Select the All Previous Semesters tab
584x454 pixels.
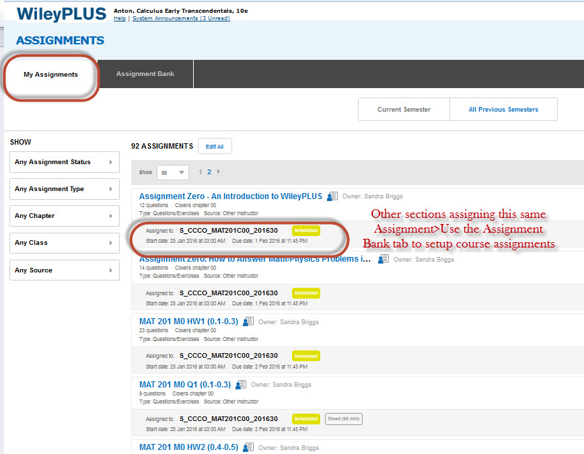click(x=503, y=110)
